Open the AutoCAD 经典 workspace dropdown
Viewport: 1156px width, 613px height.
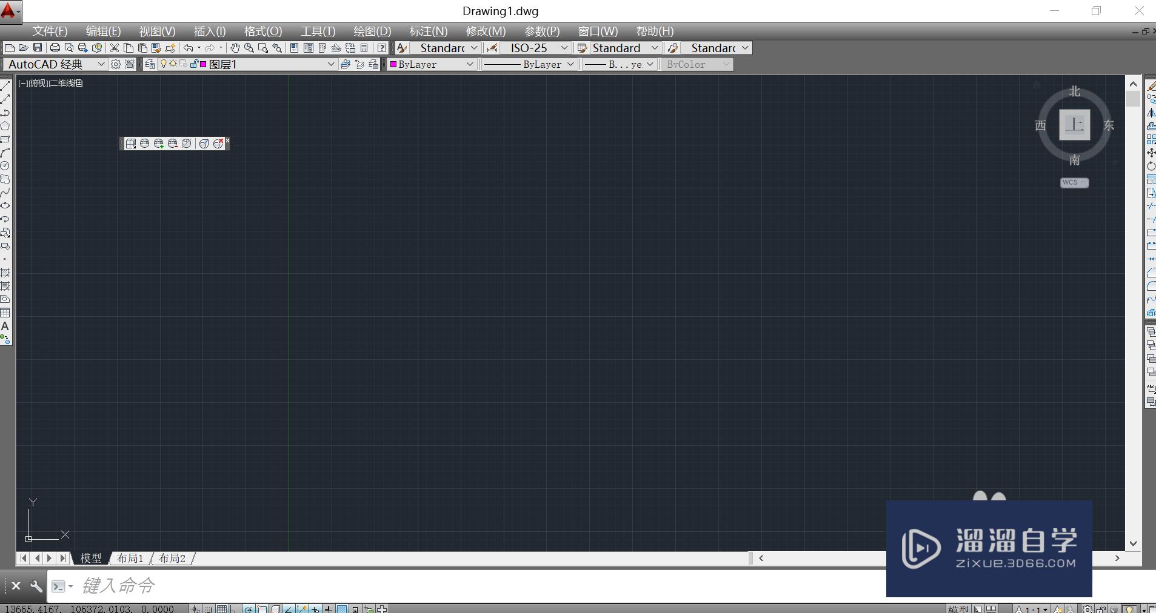(101, 64)
